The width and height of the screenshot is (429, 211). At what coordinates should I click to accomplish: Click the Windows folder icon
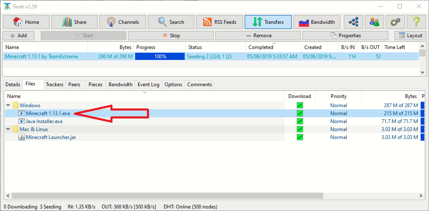15,105
